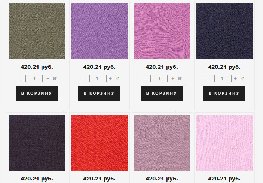Click 'В корзину' under dark navy fabric
Viewport: 263px width, 183px height.
coord(224,94)
